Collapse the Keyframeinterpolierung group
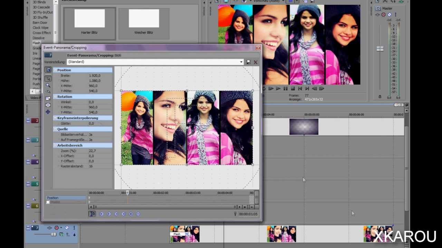Viewport: 442px width, 248px height. click(x=55, y=118)
